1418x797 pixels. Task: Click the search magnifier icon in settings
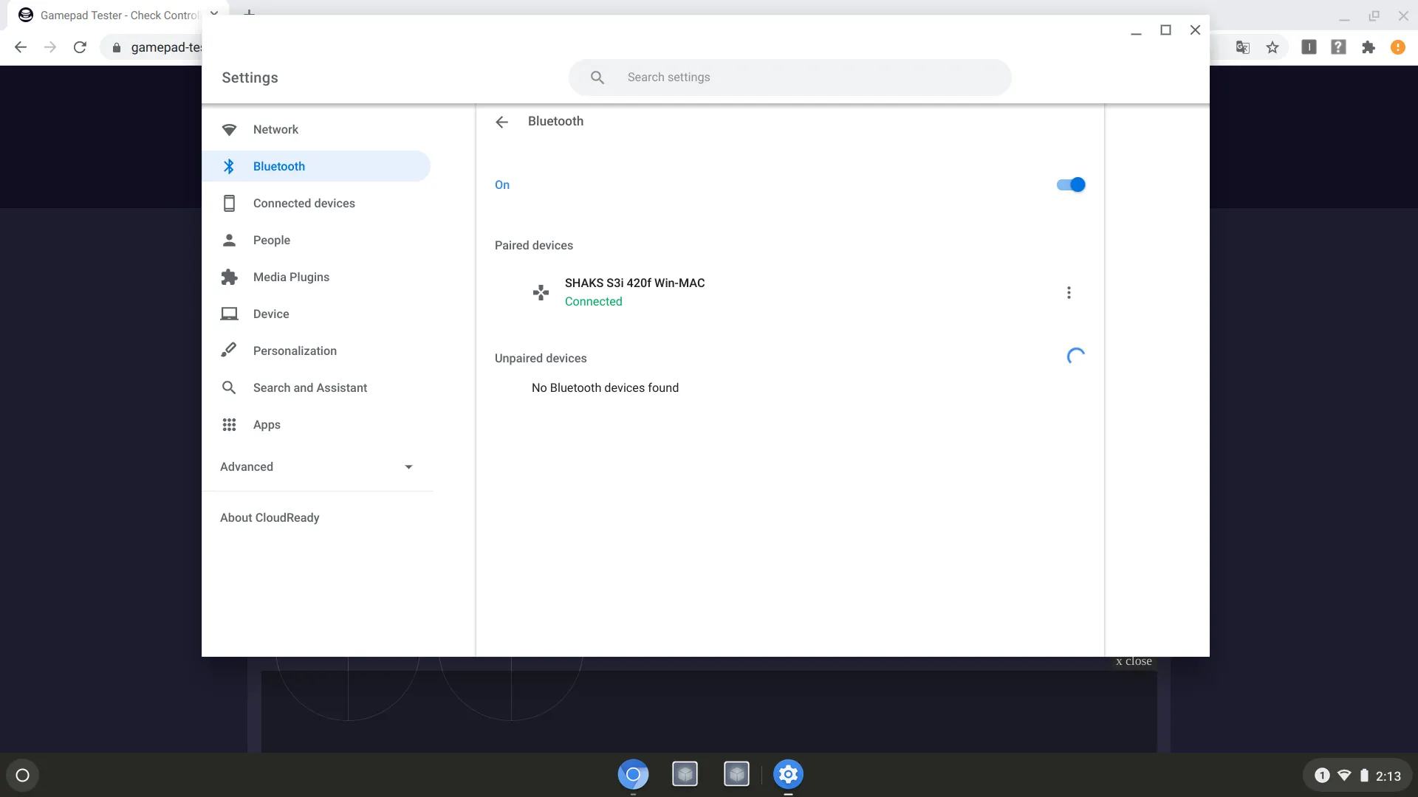pos(597,77)
